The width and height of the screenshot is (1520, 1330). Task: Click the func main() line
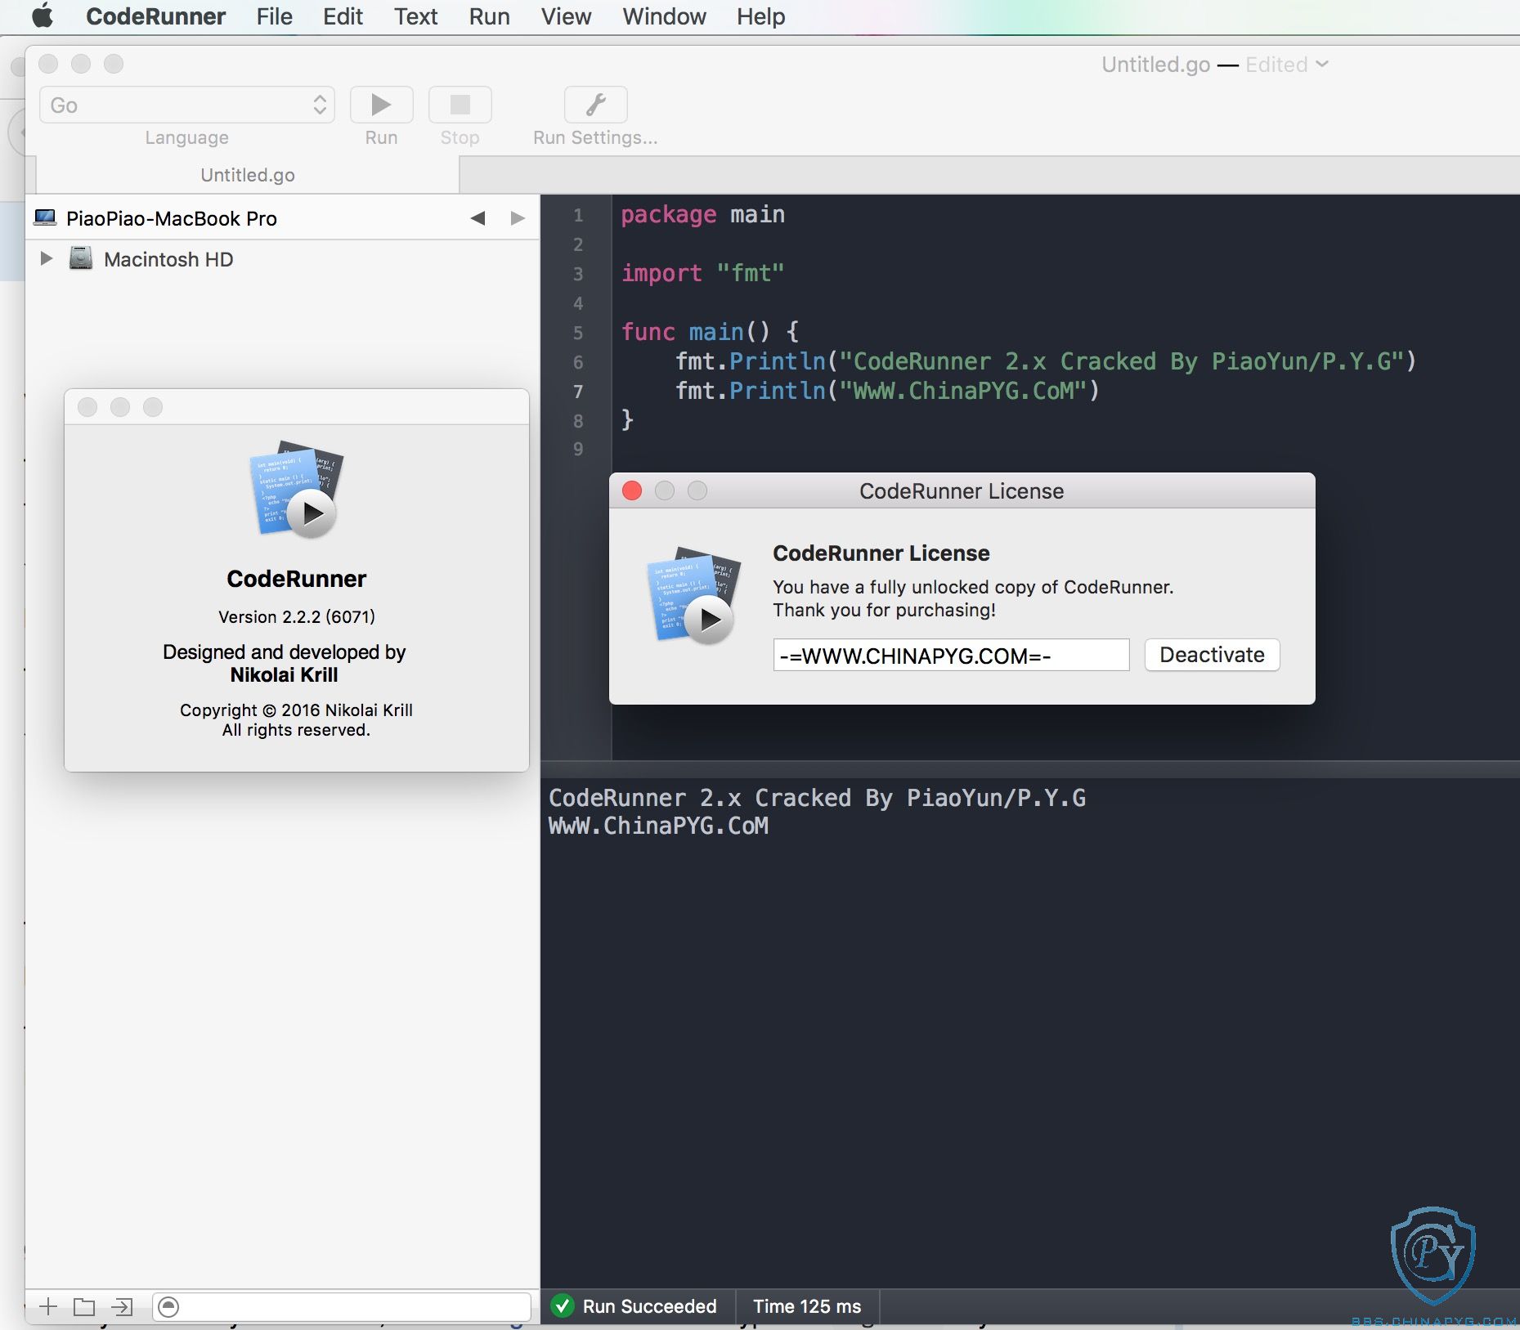(710, 332)
